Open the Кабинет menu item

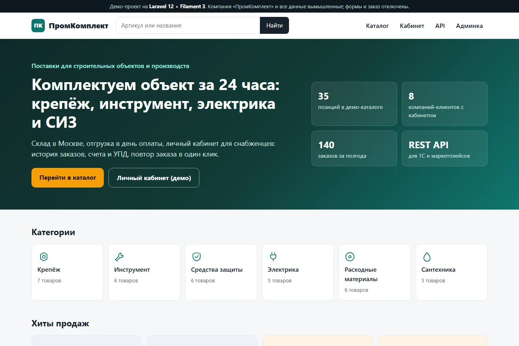click(x=412, y=26)
